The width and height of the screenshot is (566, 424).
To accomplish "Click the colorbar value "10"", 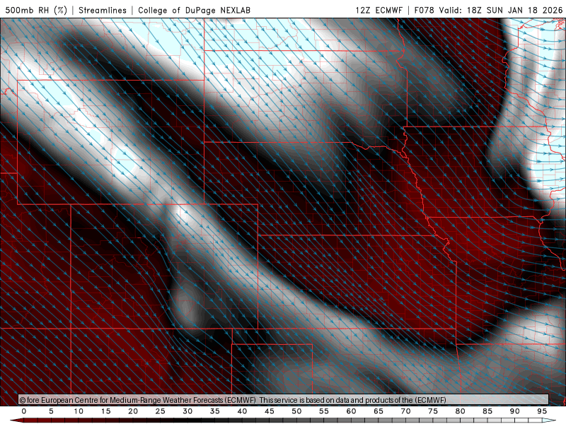I will click(x=79, y=411).
